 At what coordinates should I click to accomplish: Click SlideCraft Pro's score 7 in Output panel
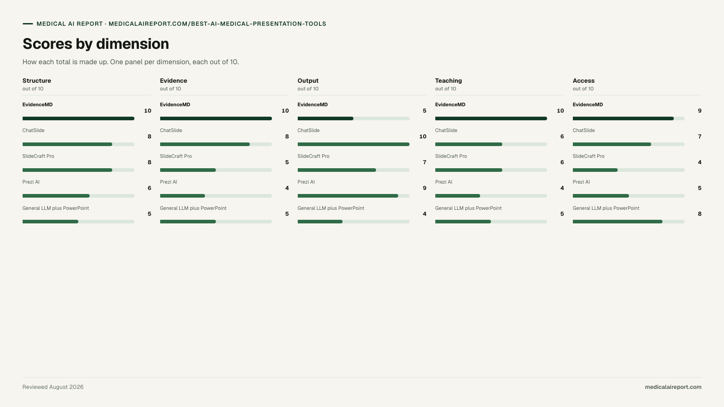[x=424, y=162]
